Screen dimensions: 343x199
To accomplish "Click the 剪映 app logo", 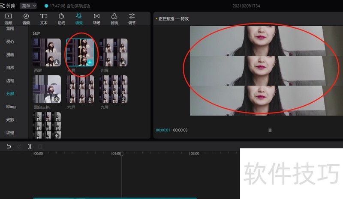I will click(7, 6).
